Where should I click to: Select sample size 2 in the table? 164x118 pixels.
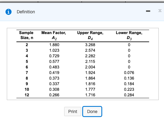click(x=27, y=45)
